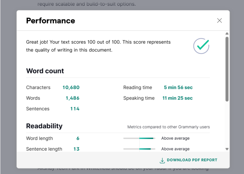Click the Speaking time value
The width and height of the screenshot is (244, 174).
click(177, 98)
